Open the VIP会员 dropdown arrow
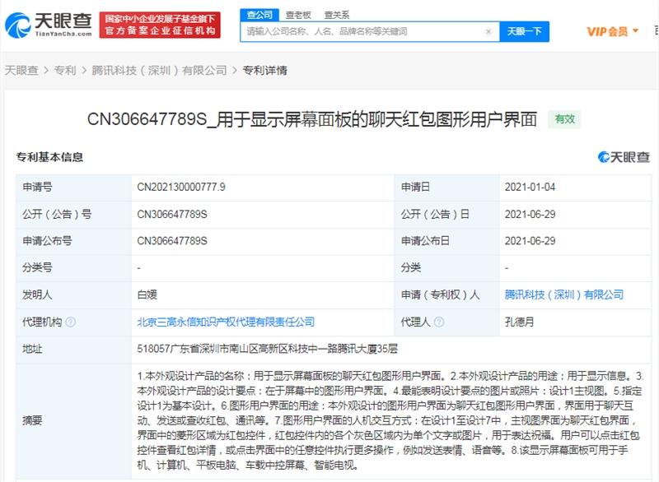Image resolution: width=659 pixels, height=482 pixels. (635, 30)
